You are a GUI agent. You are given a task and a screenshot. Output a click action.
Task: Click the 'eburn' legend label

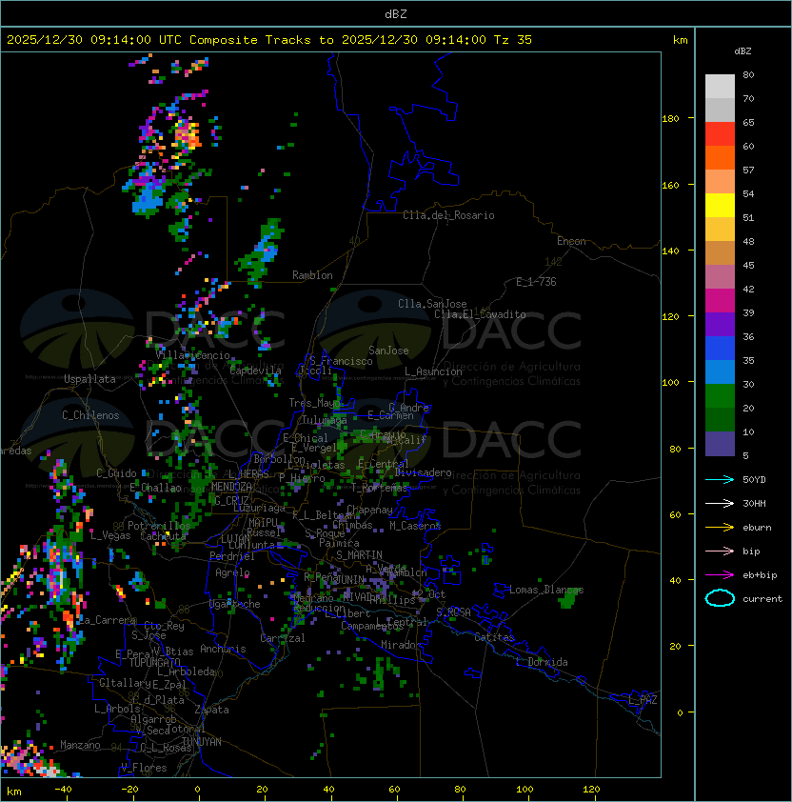[757, 528]
